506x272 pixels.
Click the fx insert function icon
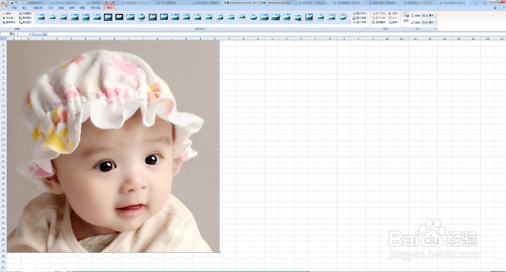pyautogui.click(x=45, y=34)
